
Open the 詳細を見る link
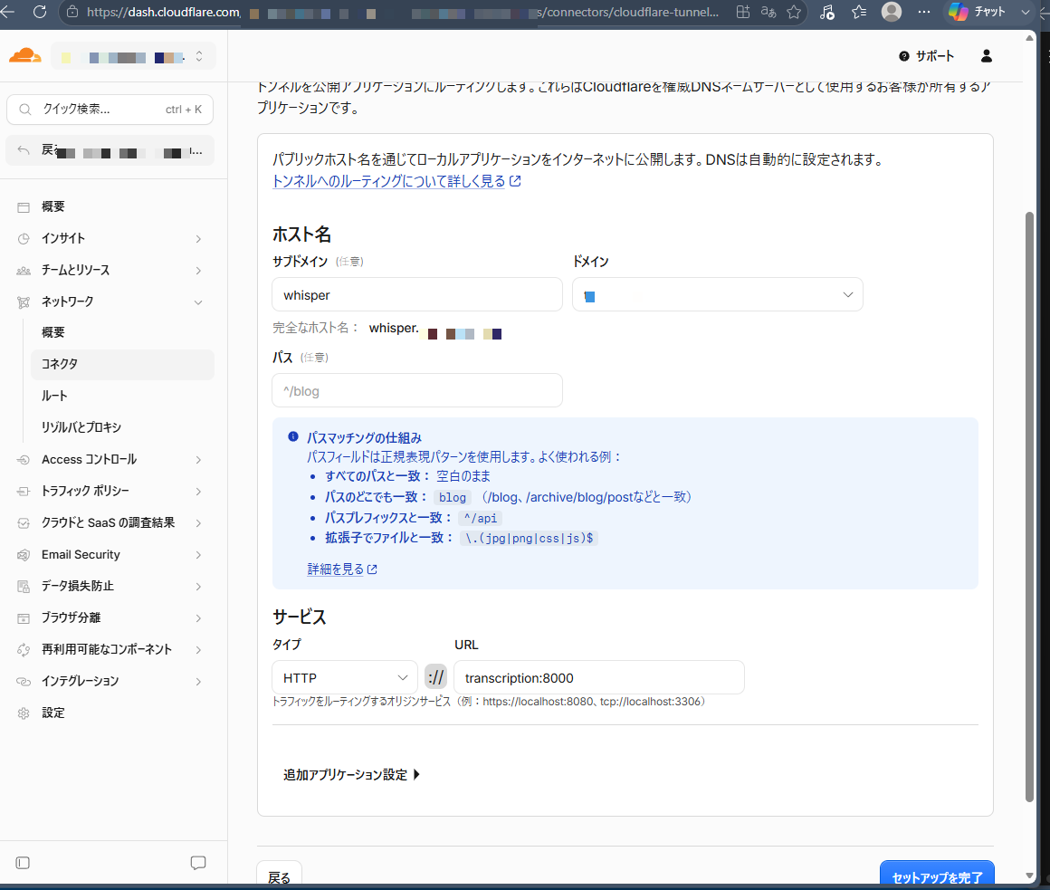(341, 569)
